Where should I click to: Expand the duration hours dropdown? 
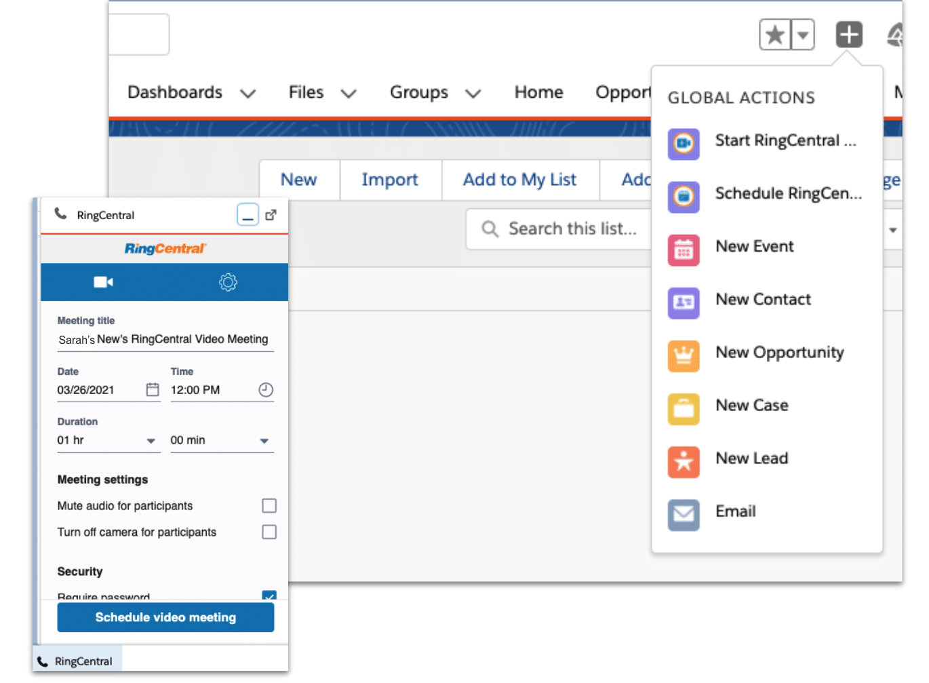pyautogui.click(x=151, y=441)
